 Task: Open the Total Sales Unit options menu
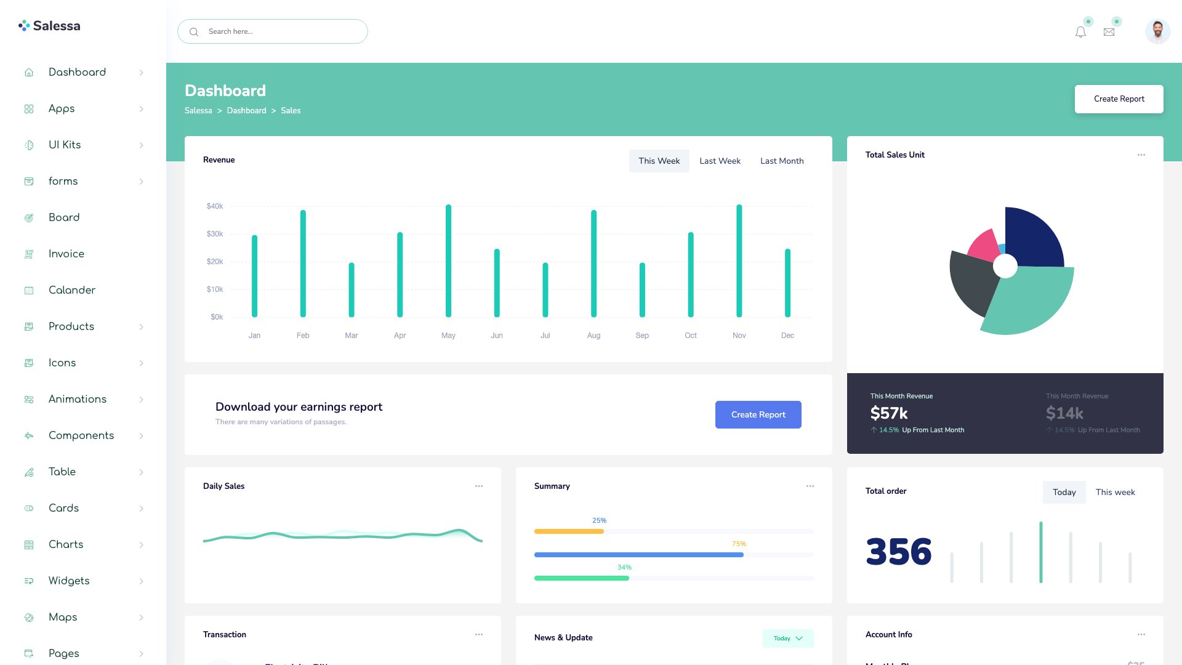coord(1141,155)
